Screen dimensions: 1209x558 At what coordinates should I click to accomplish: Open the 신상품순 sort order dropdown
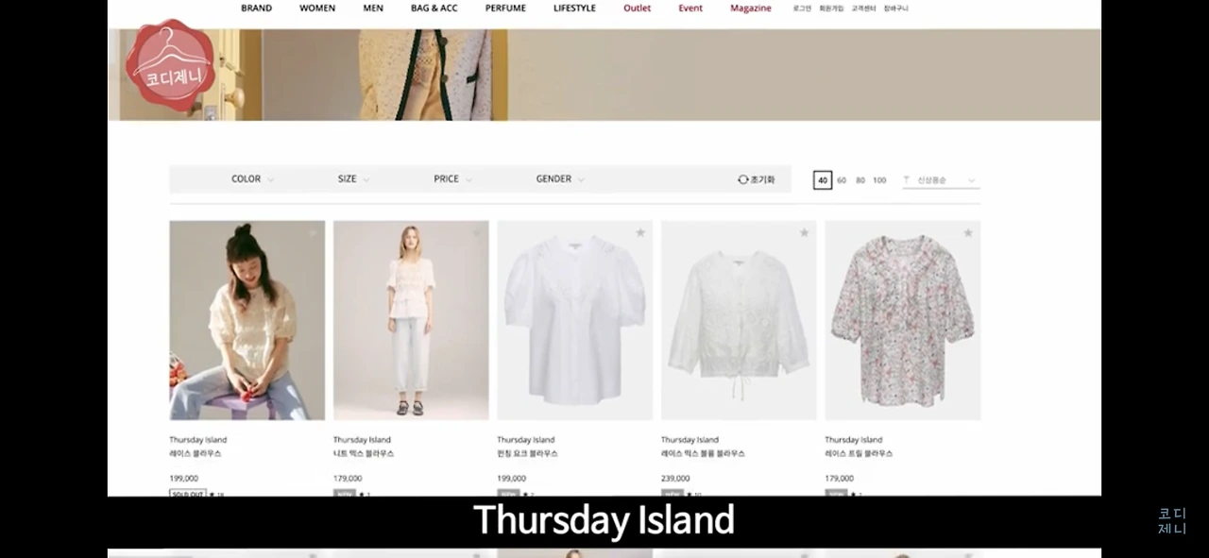(x=941, y=180)
